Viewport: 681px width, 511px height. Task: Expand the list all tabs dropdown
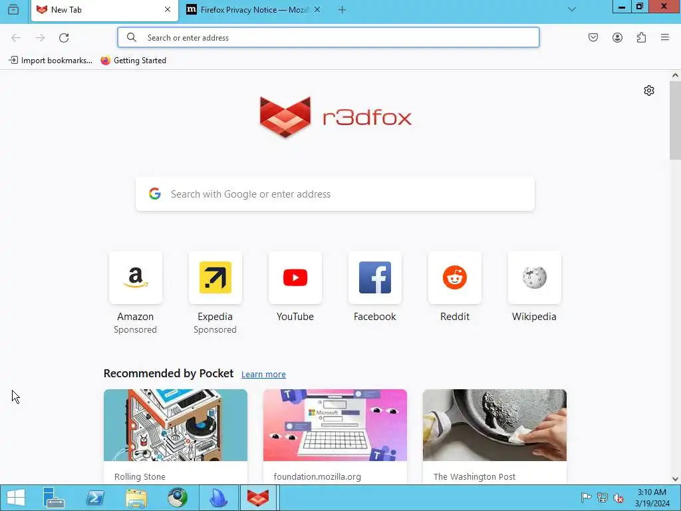pos(571,9)
